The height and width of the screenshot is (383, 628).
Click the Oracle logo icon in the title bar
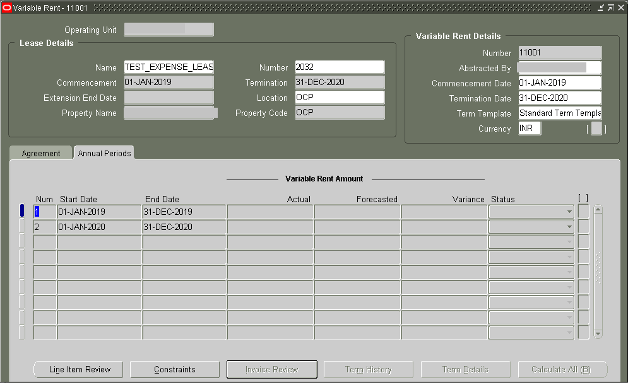(x=7, y=7)
